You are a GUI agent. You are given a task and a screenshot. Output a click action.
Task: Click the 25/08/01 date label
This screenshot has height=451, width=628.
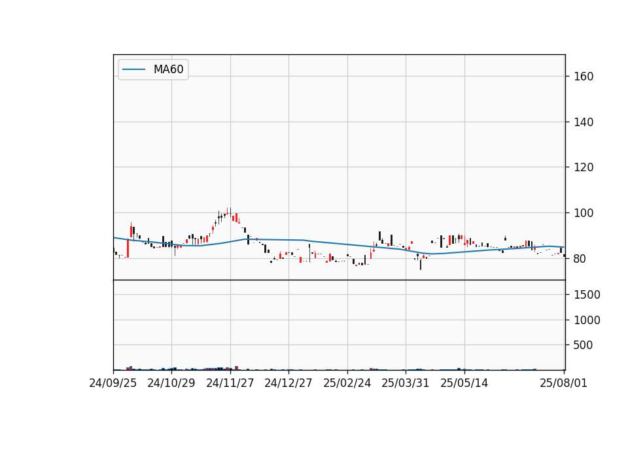[563, 383]
